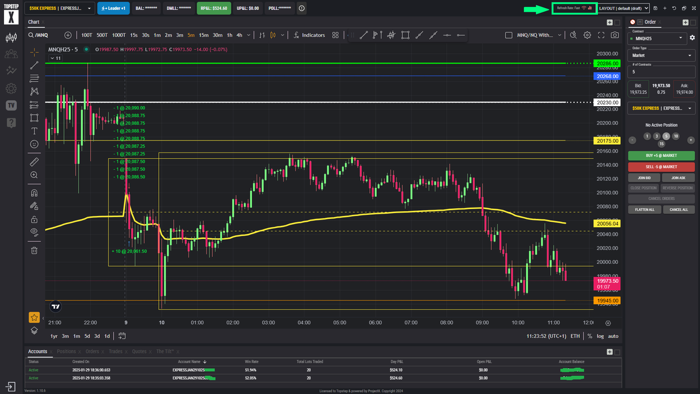This screenshot has height=394, width=700.
Task: Open the Order panel account dropdown
Action: pyautogui.click(x=661, y=109)
